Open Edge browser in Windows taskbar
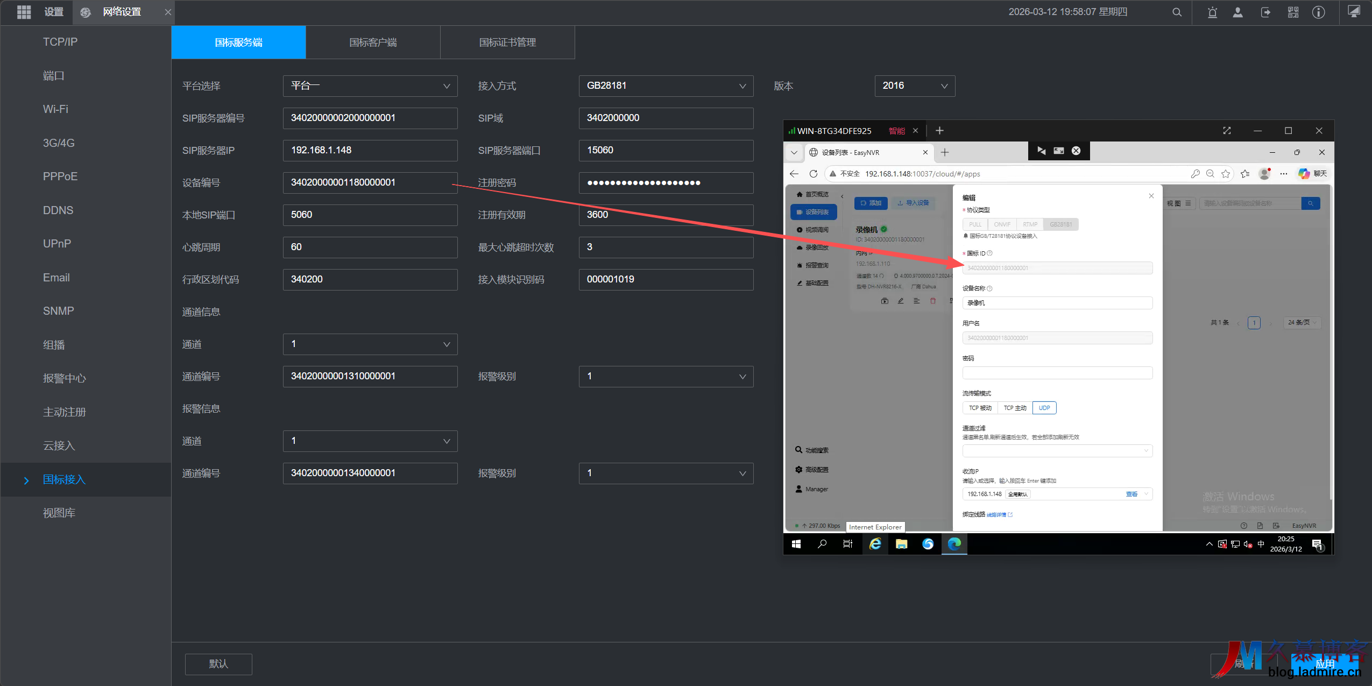 click(954, 544)
